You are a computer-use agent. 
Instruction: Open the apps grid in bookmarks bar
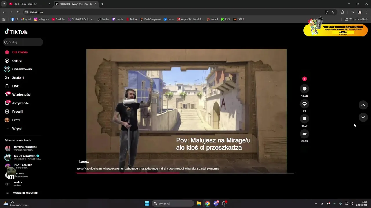(4, 19)
